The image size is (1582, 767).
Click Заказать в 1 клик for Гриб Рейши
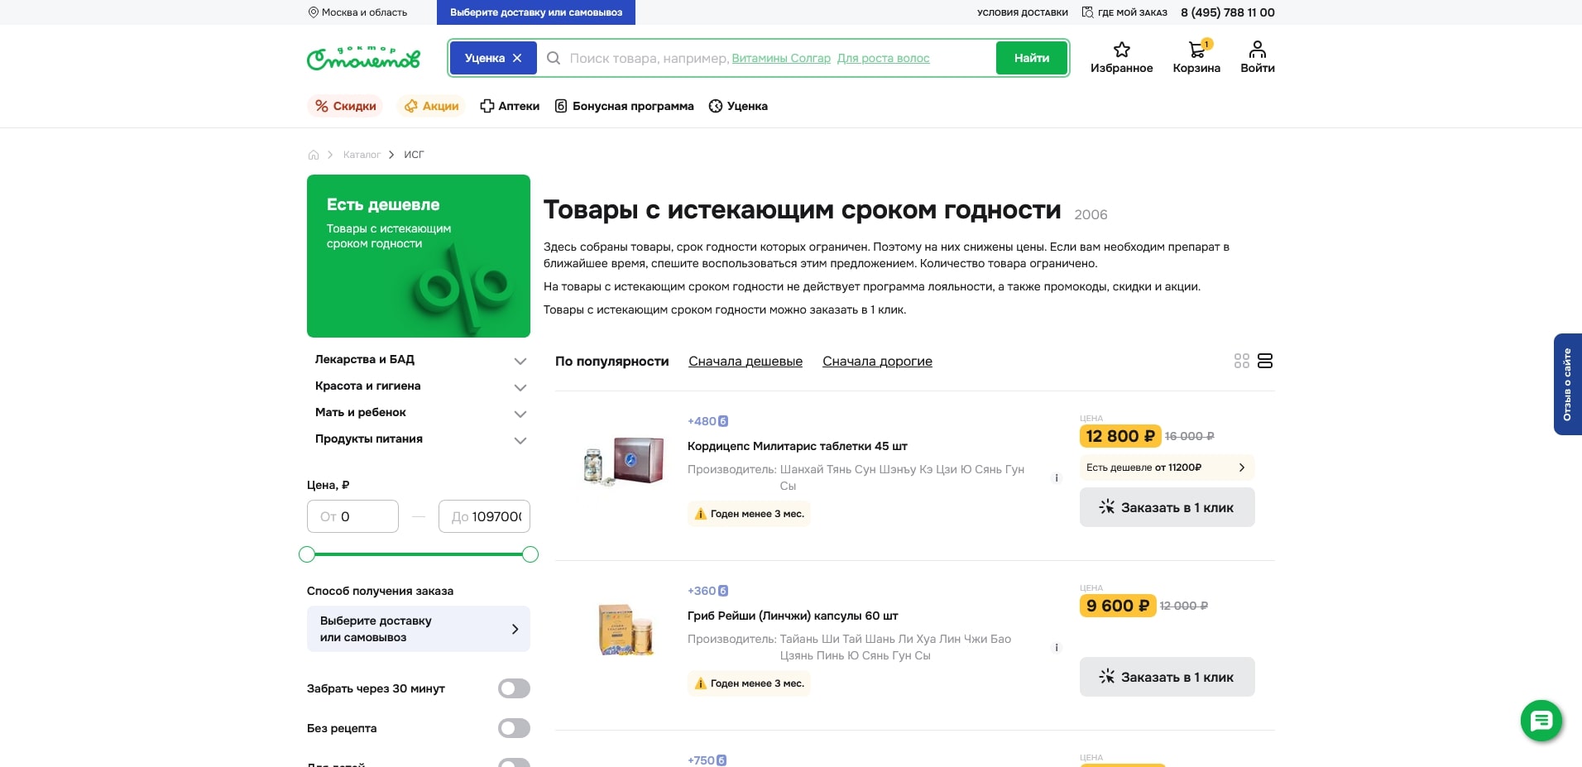click(1167, 677)
